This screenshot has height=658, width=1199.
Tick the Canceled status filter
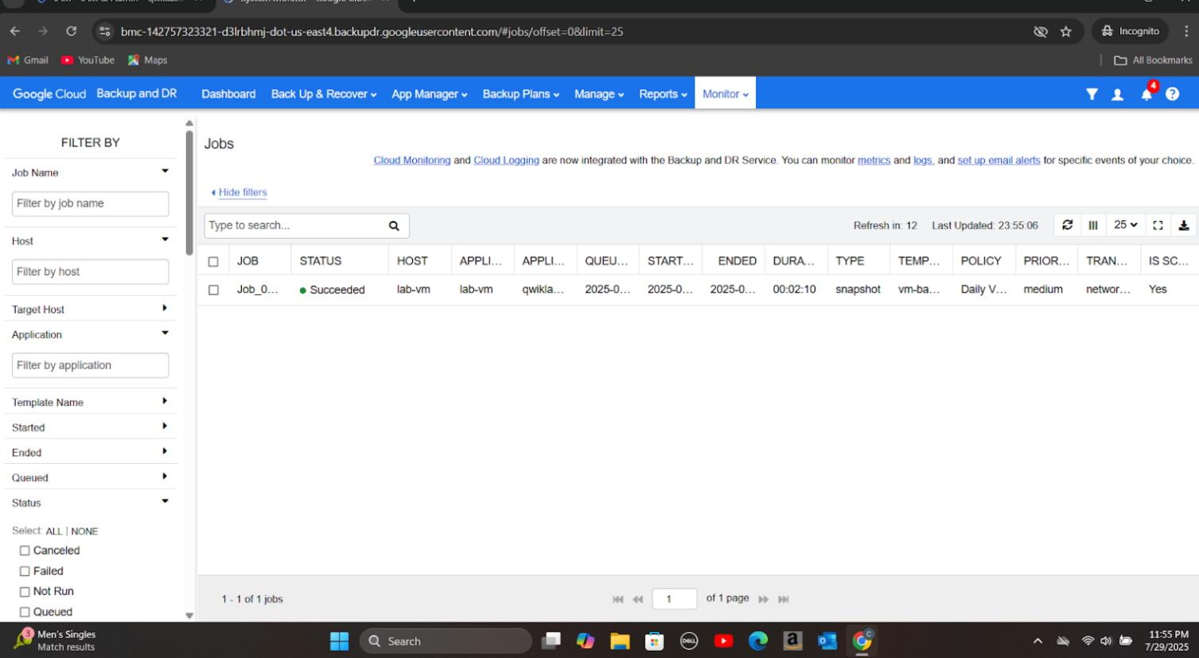pyautogui.click(x=25, y=551)
